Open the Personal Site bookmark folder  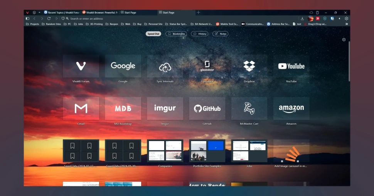153,24
